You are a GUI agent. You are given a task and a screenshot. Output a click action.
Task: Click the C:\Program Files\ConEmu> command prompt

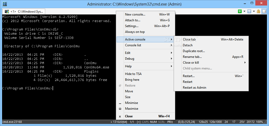pyautogui.click(x=27, y=88)
